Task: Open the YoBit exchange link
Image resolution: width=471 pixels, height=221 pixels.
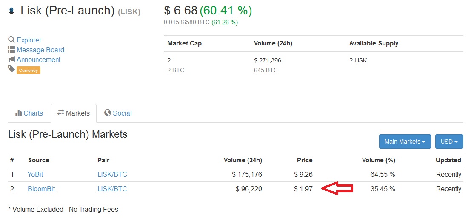Action: click(x=35, y=175)
